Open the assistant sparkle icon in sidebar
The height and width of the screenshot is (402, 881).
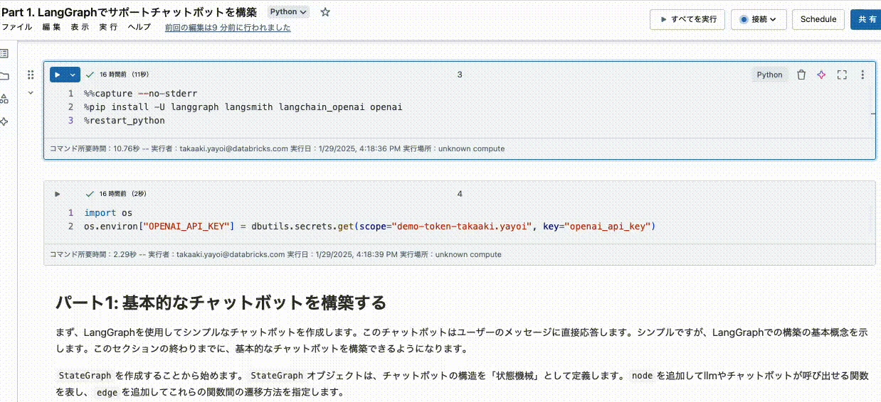[x=4, y=121]
